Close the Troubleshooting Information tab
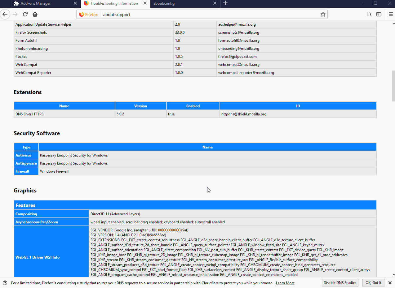Image resolution: width=395 pixels, height=288 pixels. [145, 3]
